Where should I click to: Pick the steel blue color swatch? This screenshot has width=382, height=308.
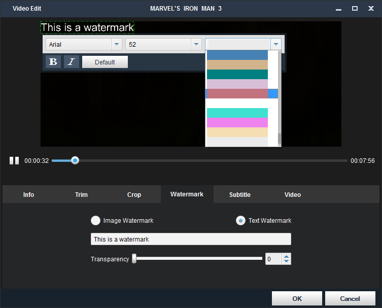click(237, 55)
